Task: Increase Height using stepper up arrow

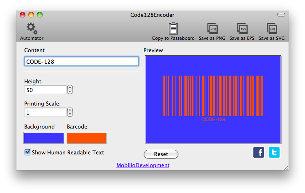Action: tap(70, 87)
